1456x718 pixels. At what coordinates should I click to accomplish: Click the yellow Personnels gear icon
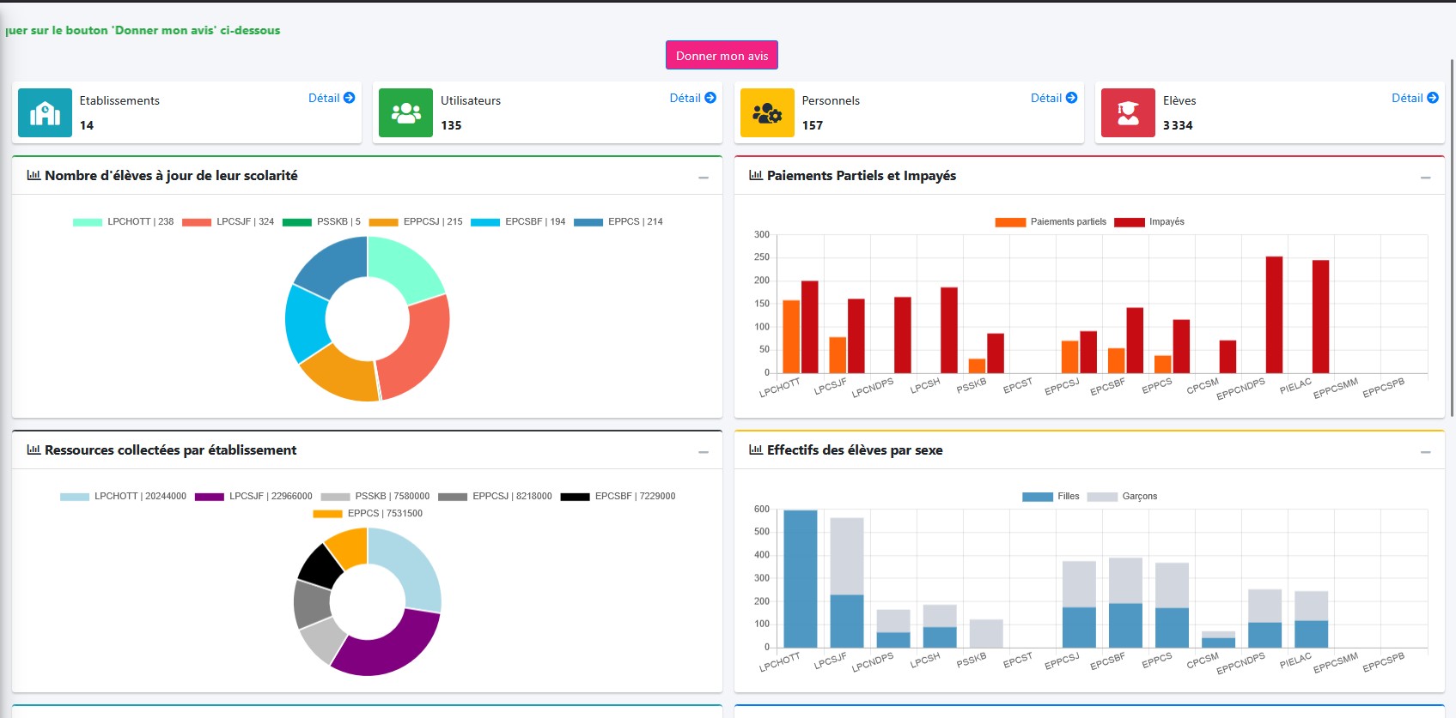tap(767, 113)
